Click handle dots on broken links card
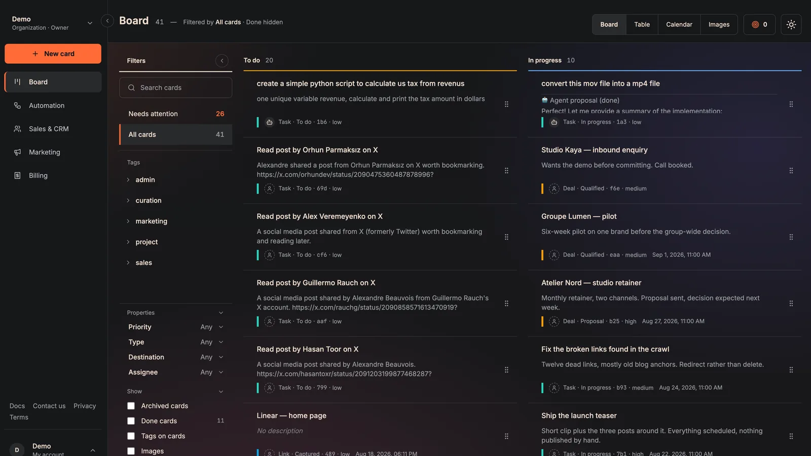811x456 pixels. (791, 369)
